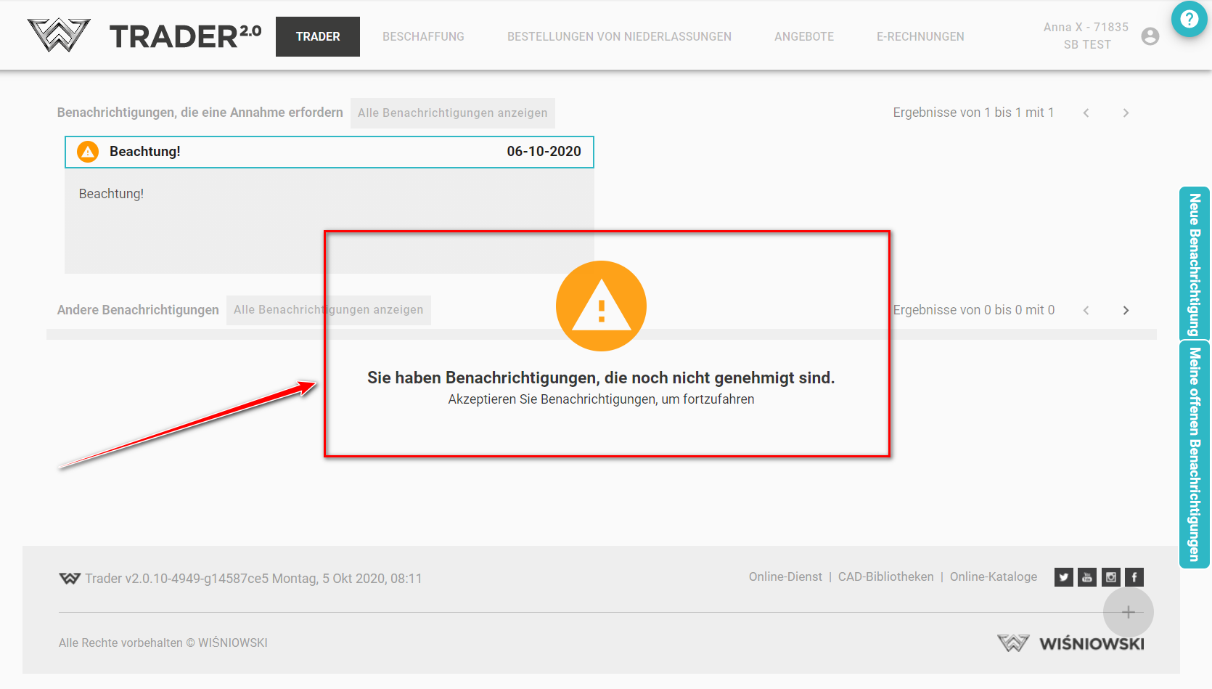
Task: Go to previous page of other notifications
Action: (x=1086, y=310)
